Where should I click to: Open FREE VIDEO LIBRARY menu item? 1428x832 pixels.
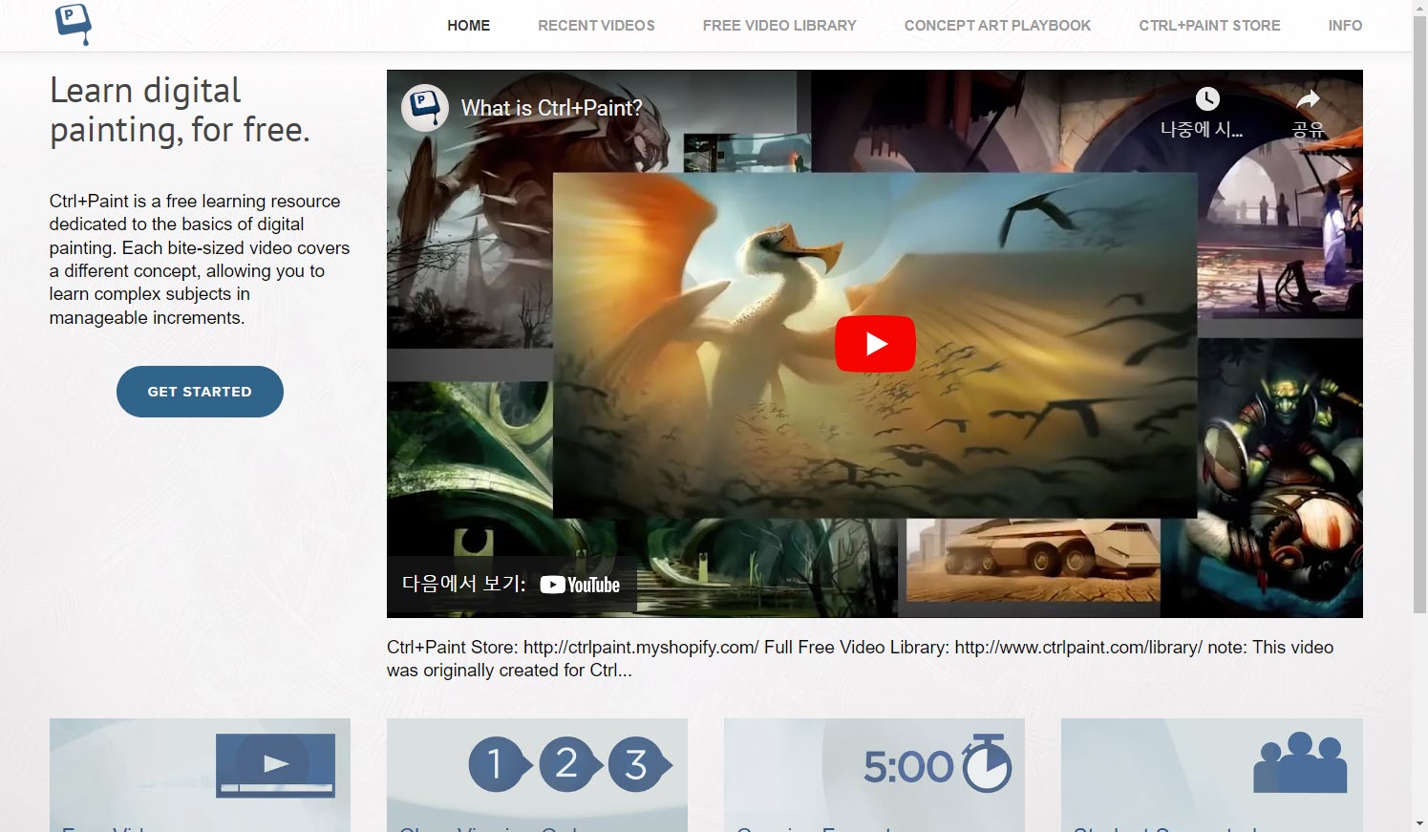coord(779,26)
